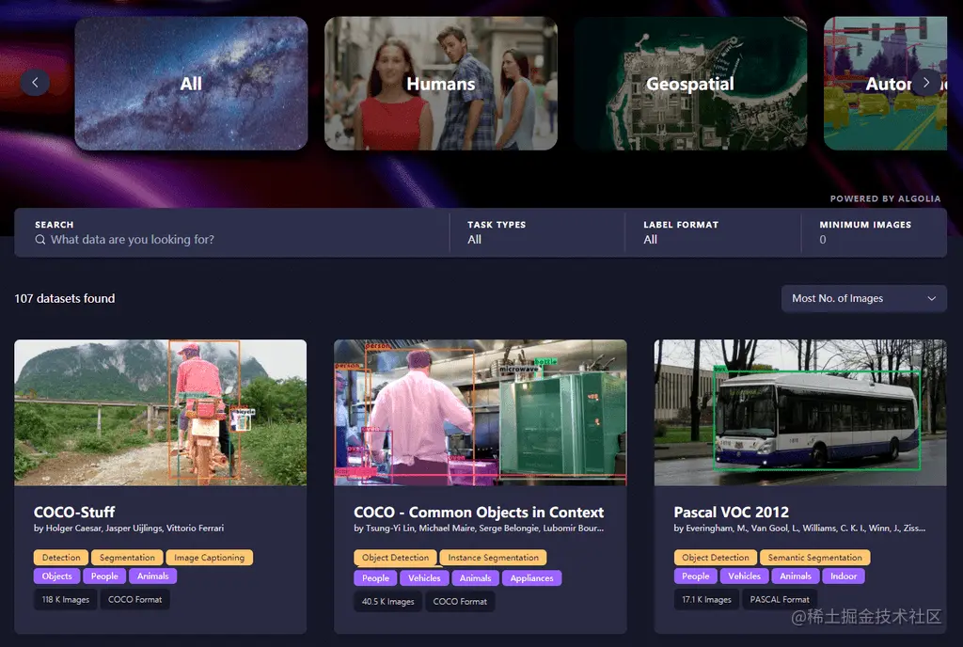The height and width of the screenshot is (647, 963).
Task: Open the COCO-Stuff dataset title
Action: (74, 512)
